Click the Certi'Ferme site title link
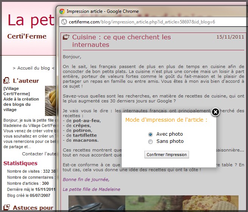Viewport: 248px width, 212px height. [27, 37]
